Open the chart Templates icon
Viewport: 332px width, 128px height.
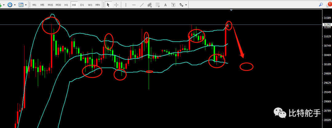tap(21, 5)
